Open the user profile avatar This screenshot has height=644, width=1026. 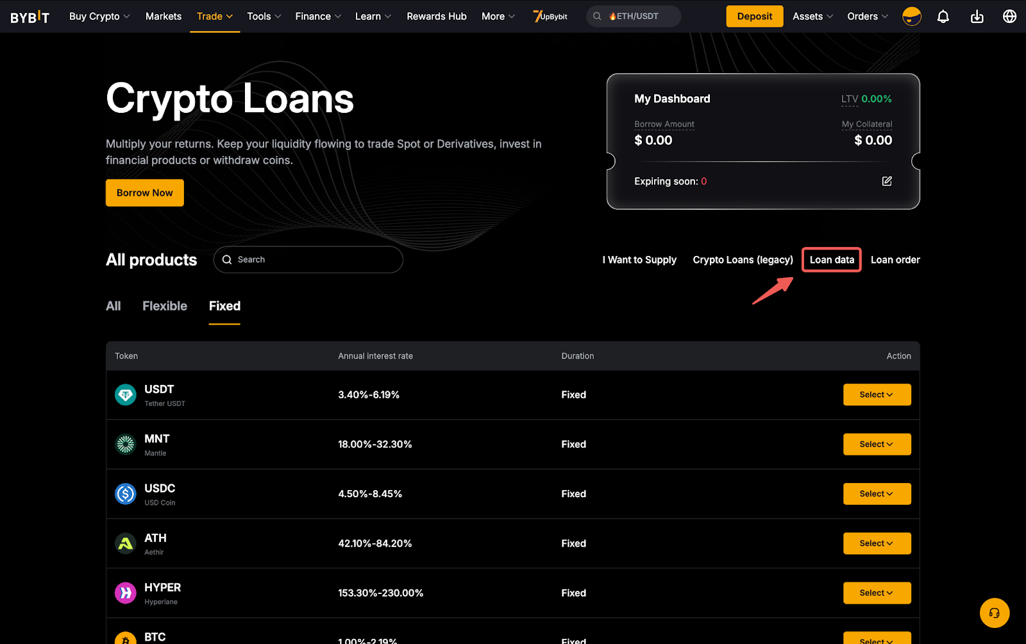pos(911,17)
